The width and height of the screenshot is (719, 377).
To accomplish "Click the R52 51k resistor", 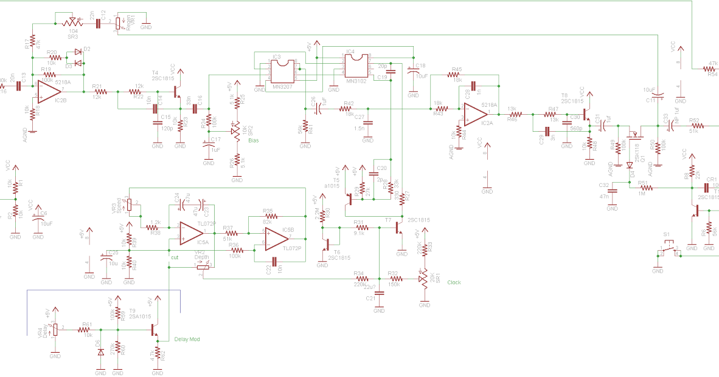I will click(x=697, y=126).
